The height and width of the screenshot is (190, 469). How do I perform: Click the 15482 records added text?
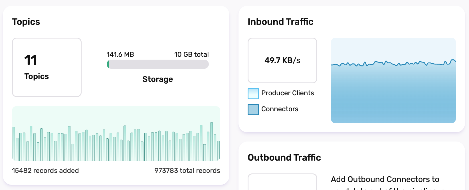[x=45, y=170]
